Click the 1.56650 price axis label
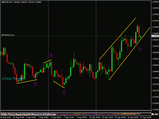Viewport: 159px width, 119px height. pos(155,33)
